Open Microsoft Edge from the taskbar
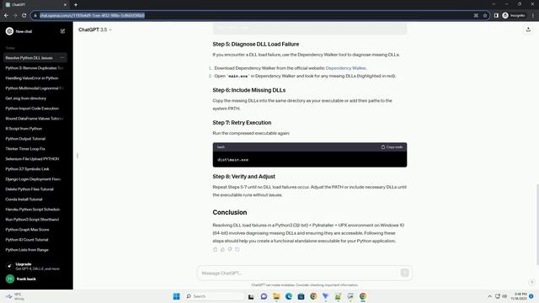 (289, 296)
